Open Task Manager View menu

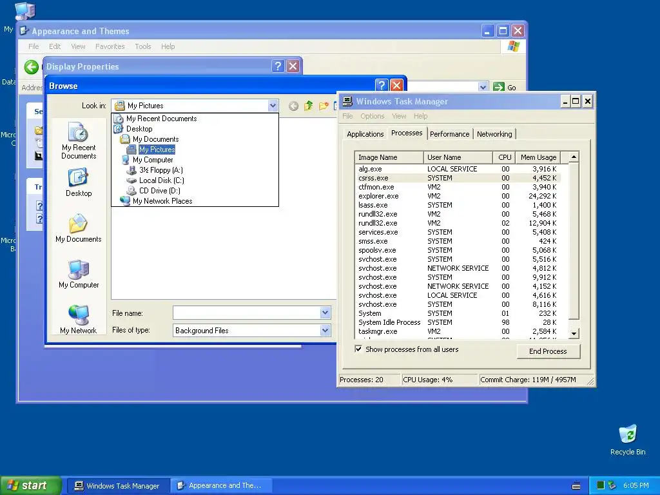click(399, 116)
